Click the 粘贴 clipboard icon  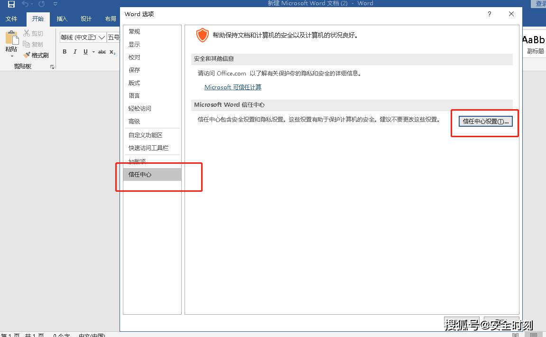(11, 37)
